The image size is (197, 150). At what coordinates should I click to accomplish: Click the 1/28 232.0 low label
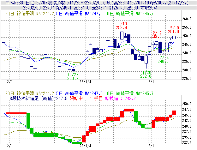pyautogui.click(x=146, y=74)
